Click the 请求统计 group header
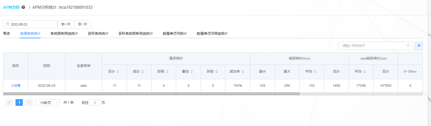 pos(176,58)
